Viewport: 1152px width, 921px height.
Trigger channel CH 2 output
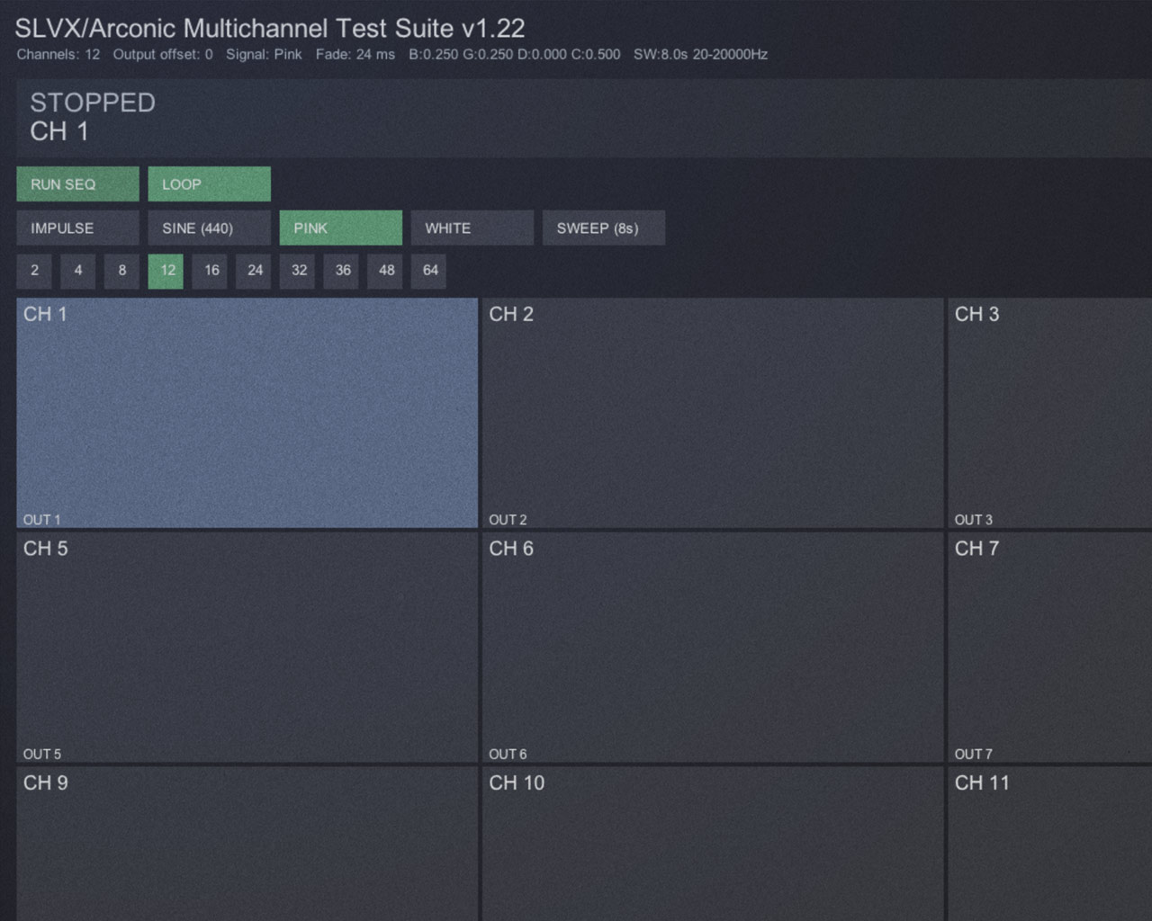[x=712, y=412]
